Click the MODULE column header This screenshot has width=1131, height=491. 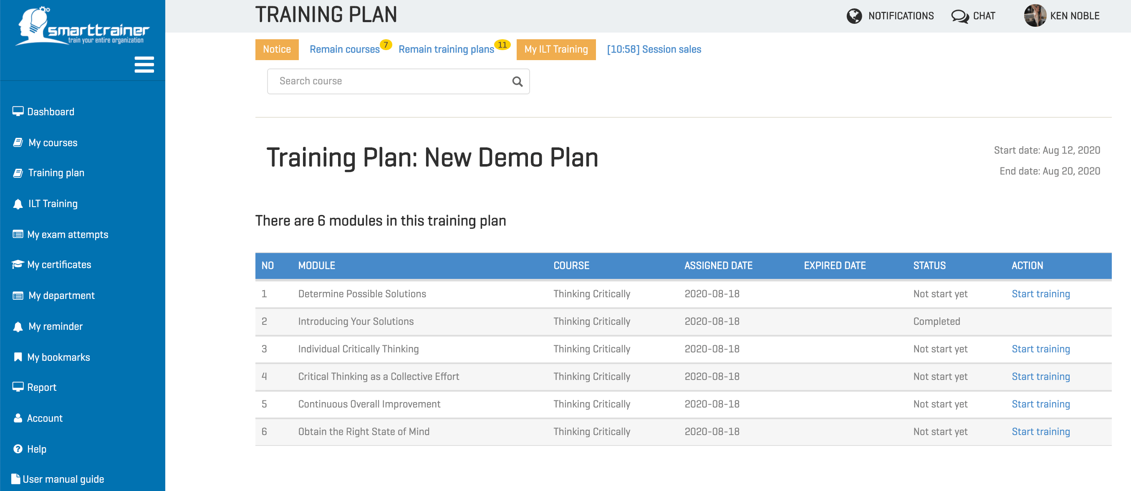(x=317, y=265)
